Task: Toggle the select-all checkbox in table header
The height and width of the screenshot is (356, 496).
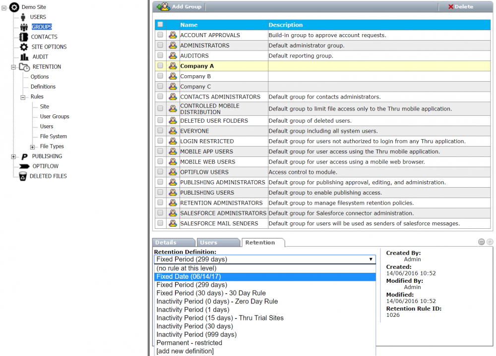Action: pos(160,24)
